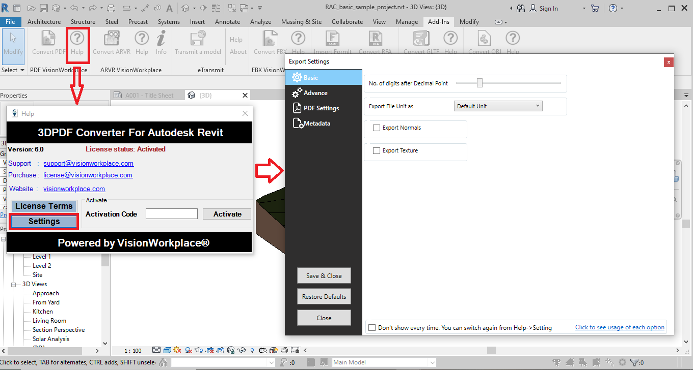This screenshot has height=370, width=693.
Task: Switch to the Architecture ribbon tab
Action: (44, 22)
